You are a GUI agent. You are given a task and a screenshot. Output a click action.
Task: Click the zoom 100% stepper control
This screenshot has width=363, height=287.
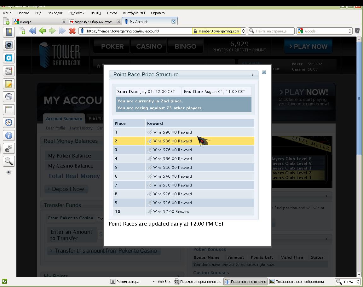coord(358,282)
